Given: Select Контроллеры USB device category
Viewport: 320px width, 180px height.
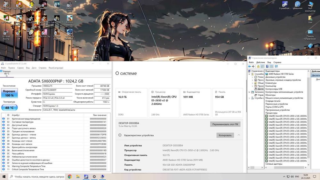Looking at the screenshot, I should (274, 89).
